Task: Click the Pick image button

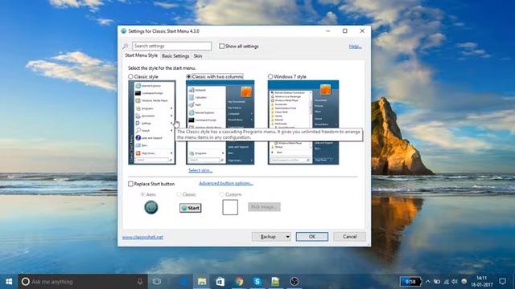Action: (x=264, y=207)
